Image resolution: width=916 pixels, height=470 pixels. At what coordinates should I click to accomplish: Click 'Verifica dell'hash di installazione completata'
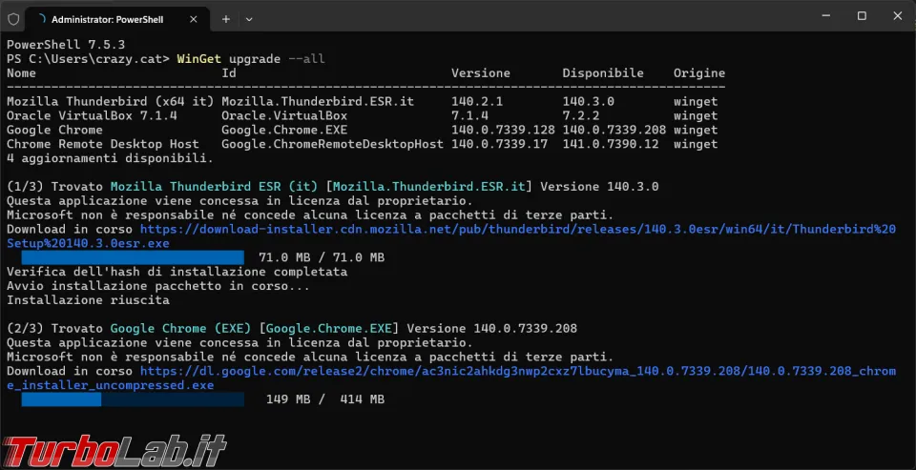[x=177, y=272]
